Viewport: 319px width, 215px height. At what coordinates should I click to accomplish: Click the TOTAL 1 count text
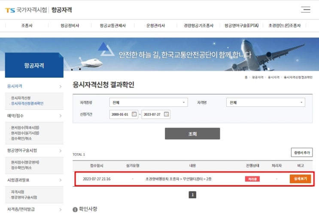point(79,154)
